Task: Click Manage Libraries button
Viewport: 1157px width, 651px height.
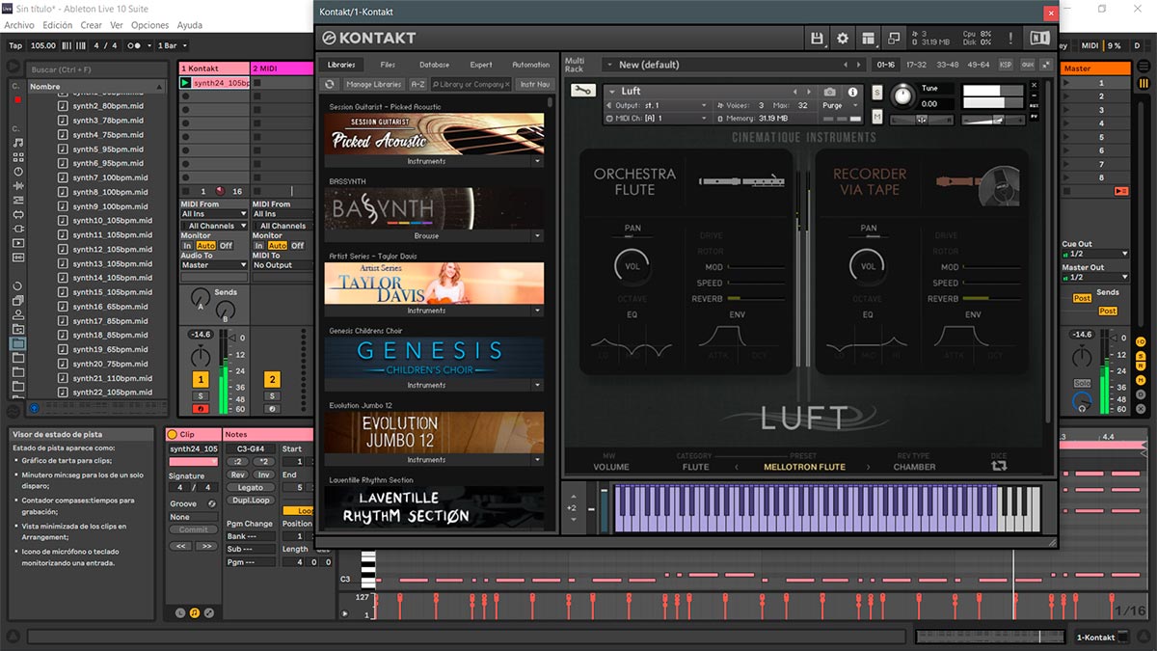Action: tap(373, 84)
